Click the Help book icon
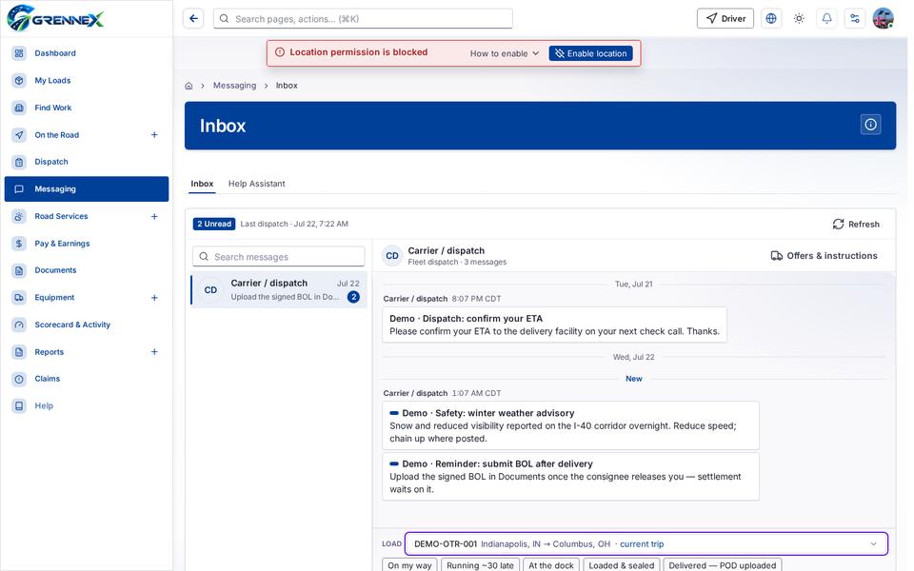Viewport: 914px width, 571px height. (19, 406)
